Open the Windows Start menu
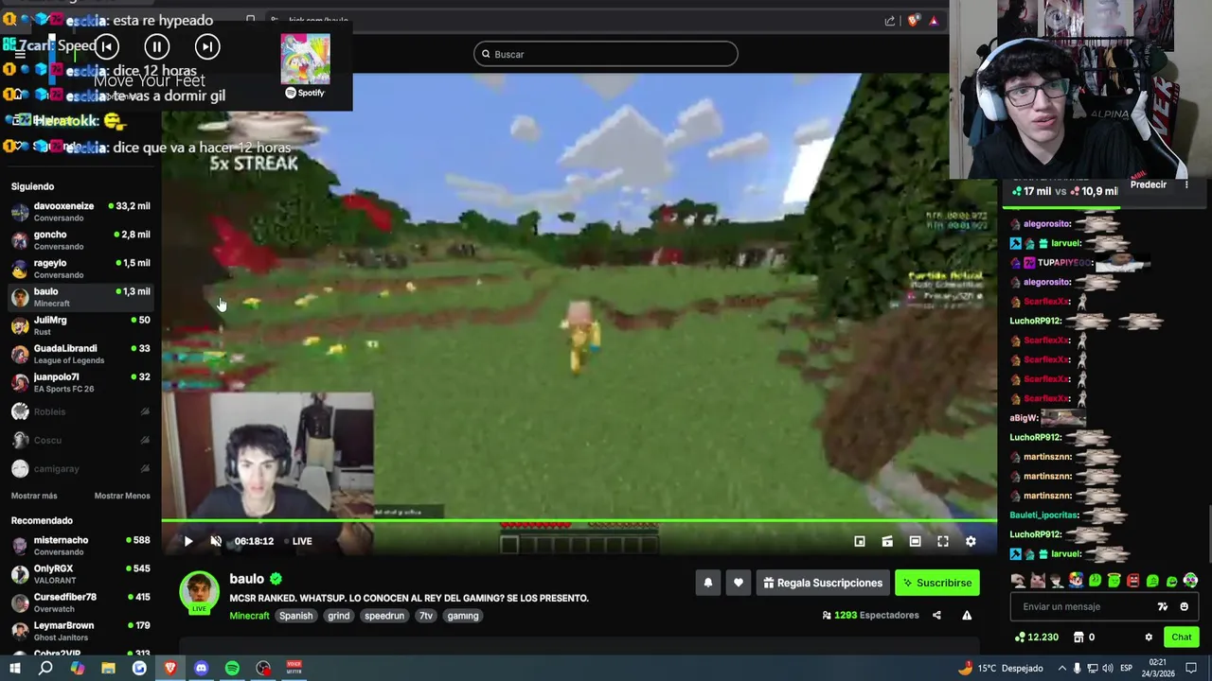This screenshot has width=1212, height=681. pyautogui.click(x=14, y=668)
